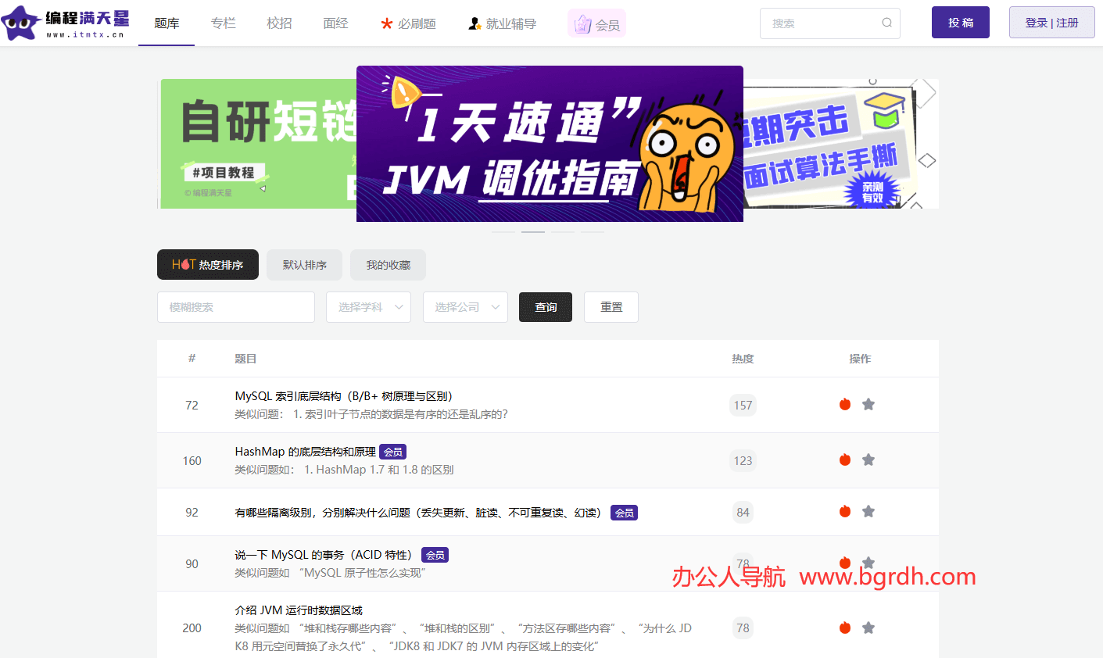Favorite the HashMap 底层结构 question

(868, 460)
